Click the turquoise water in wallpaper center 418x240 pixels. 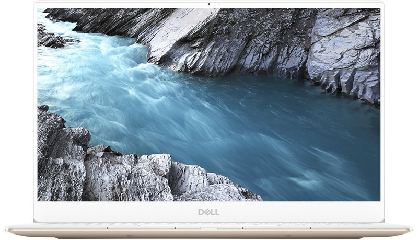tap(209, 115)
